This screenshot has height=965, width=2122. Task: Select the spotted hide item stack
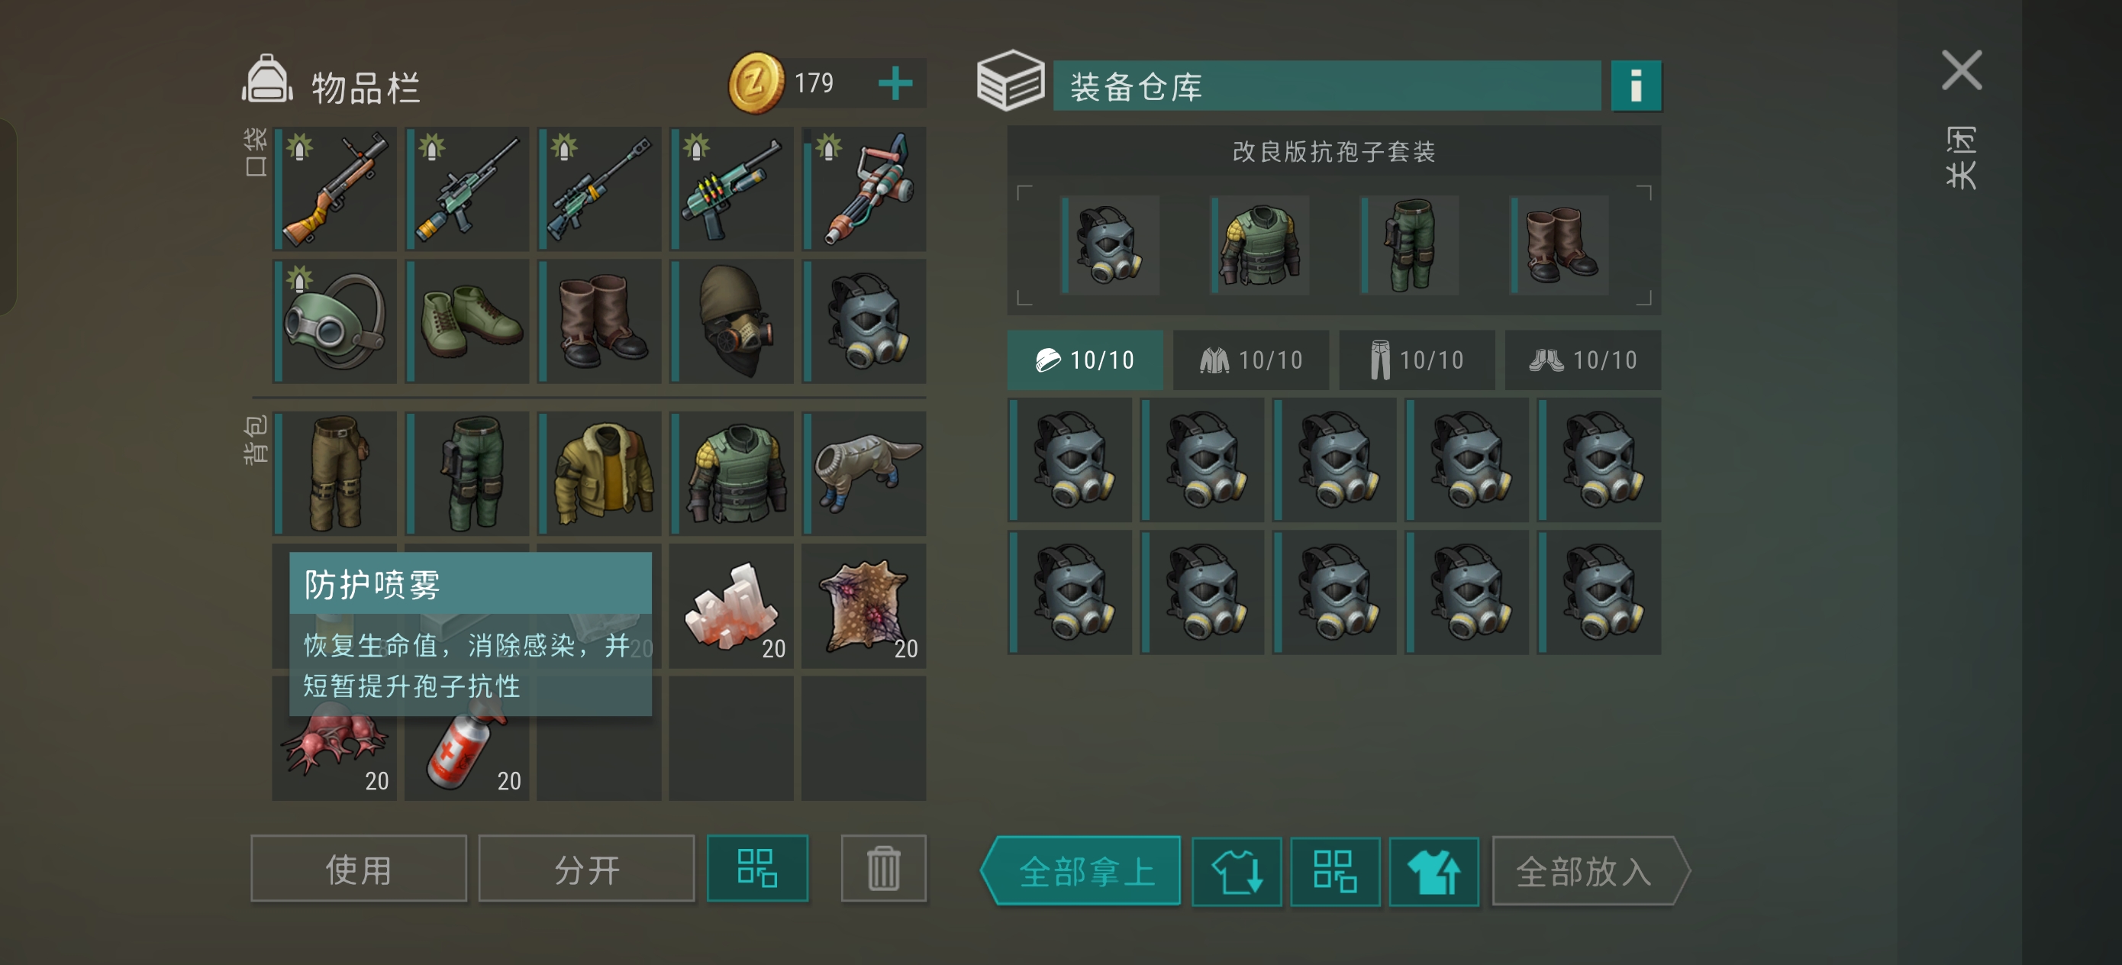point(864,605)
